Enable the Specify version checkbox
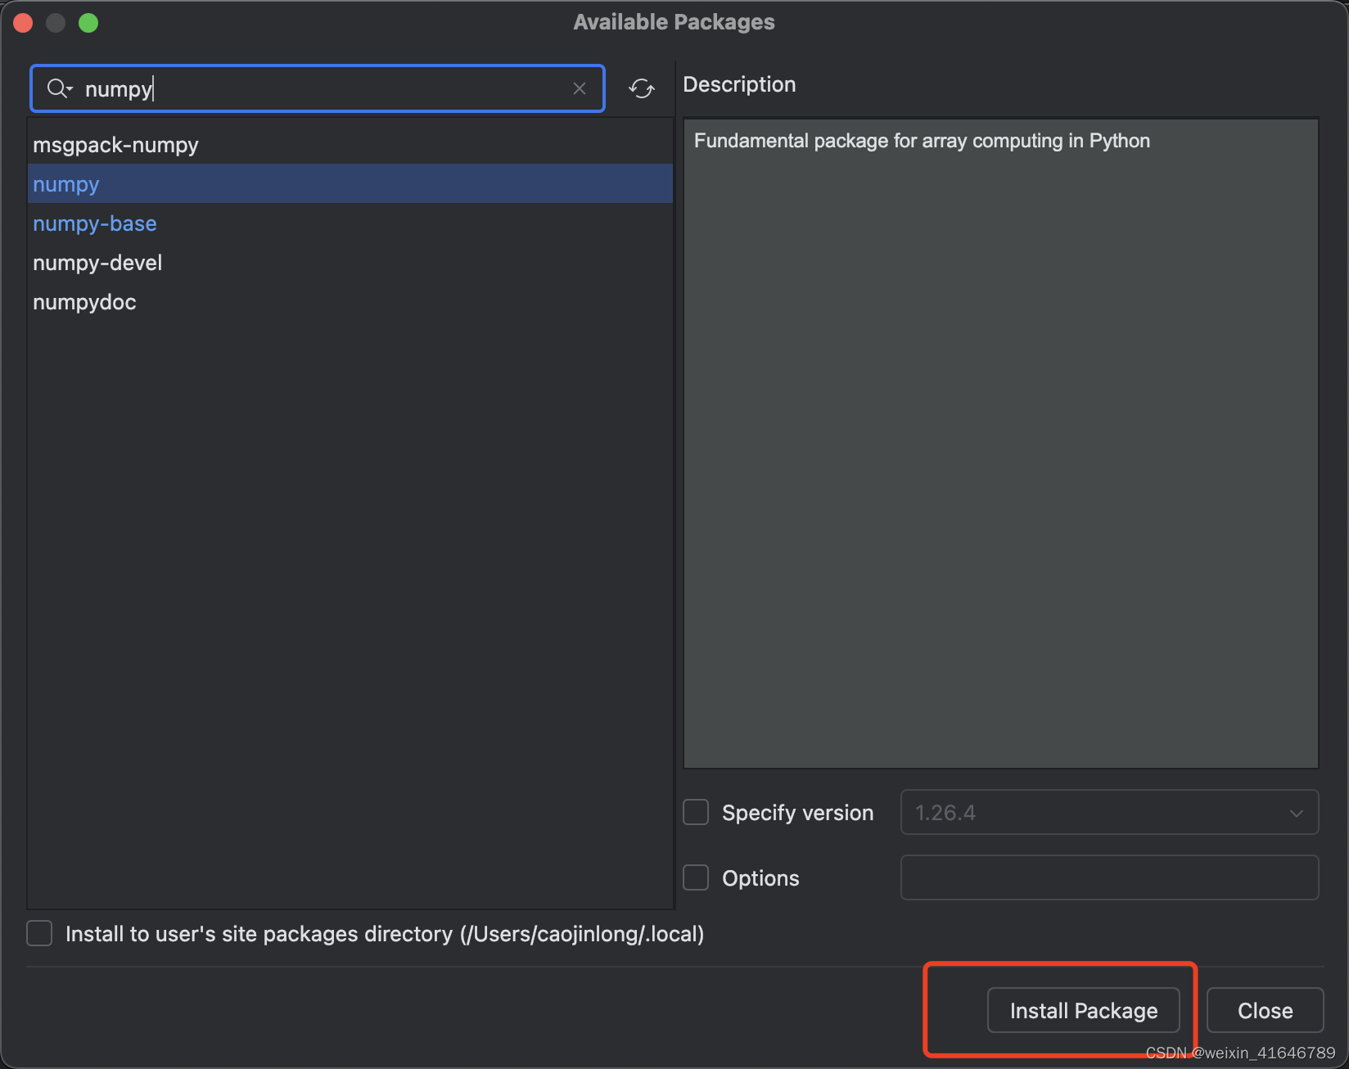The height and width of the screenshot is (1069, 1349). tap(695, 811)
